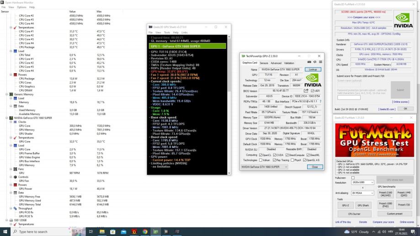This screenshot has width=420, height=236.
Task: Open the GPU selection dropdown in GPU-Z
Action: pyautogui.click(x=264, y=167)
